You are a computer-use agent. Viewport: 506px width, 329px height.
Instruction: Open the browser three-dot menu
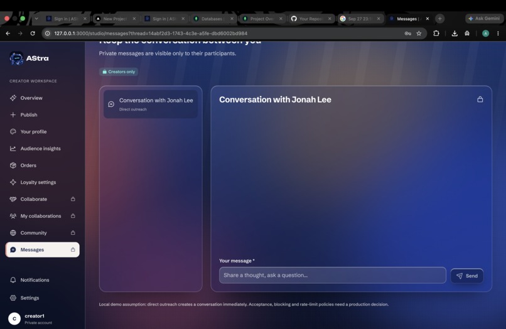[498, 33]
